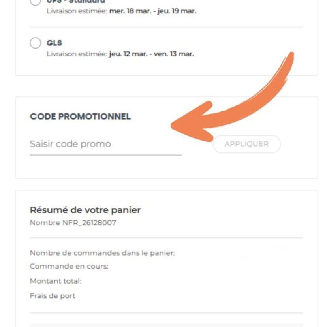Select the GLS shipping radio button
The height and width of the screenshot is (327, 327).
tap(36, 43)
